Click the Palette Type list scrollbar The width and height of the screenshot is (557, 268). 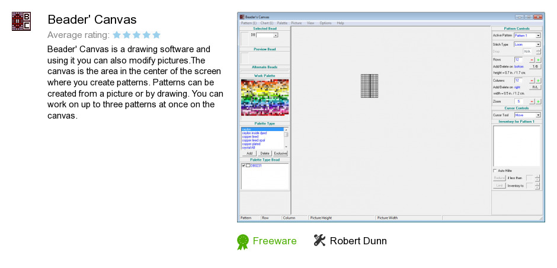point(286,138)
